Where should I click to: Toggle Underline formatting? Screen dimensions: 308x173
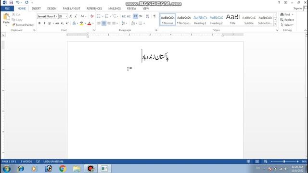coord(49,24)
